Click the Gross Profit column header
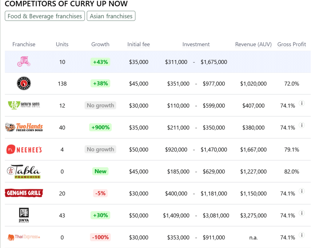 pyautogui.click(x=292, y=44)
